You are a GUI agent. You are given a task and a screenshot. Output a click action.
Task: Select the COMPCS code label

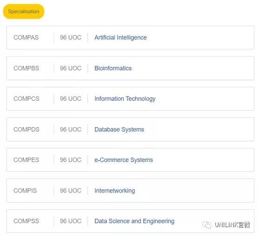(x=26, y=99)
